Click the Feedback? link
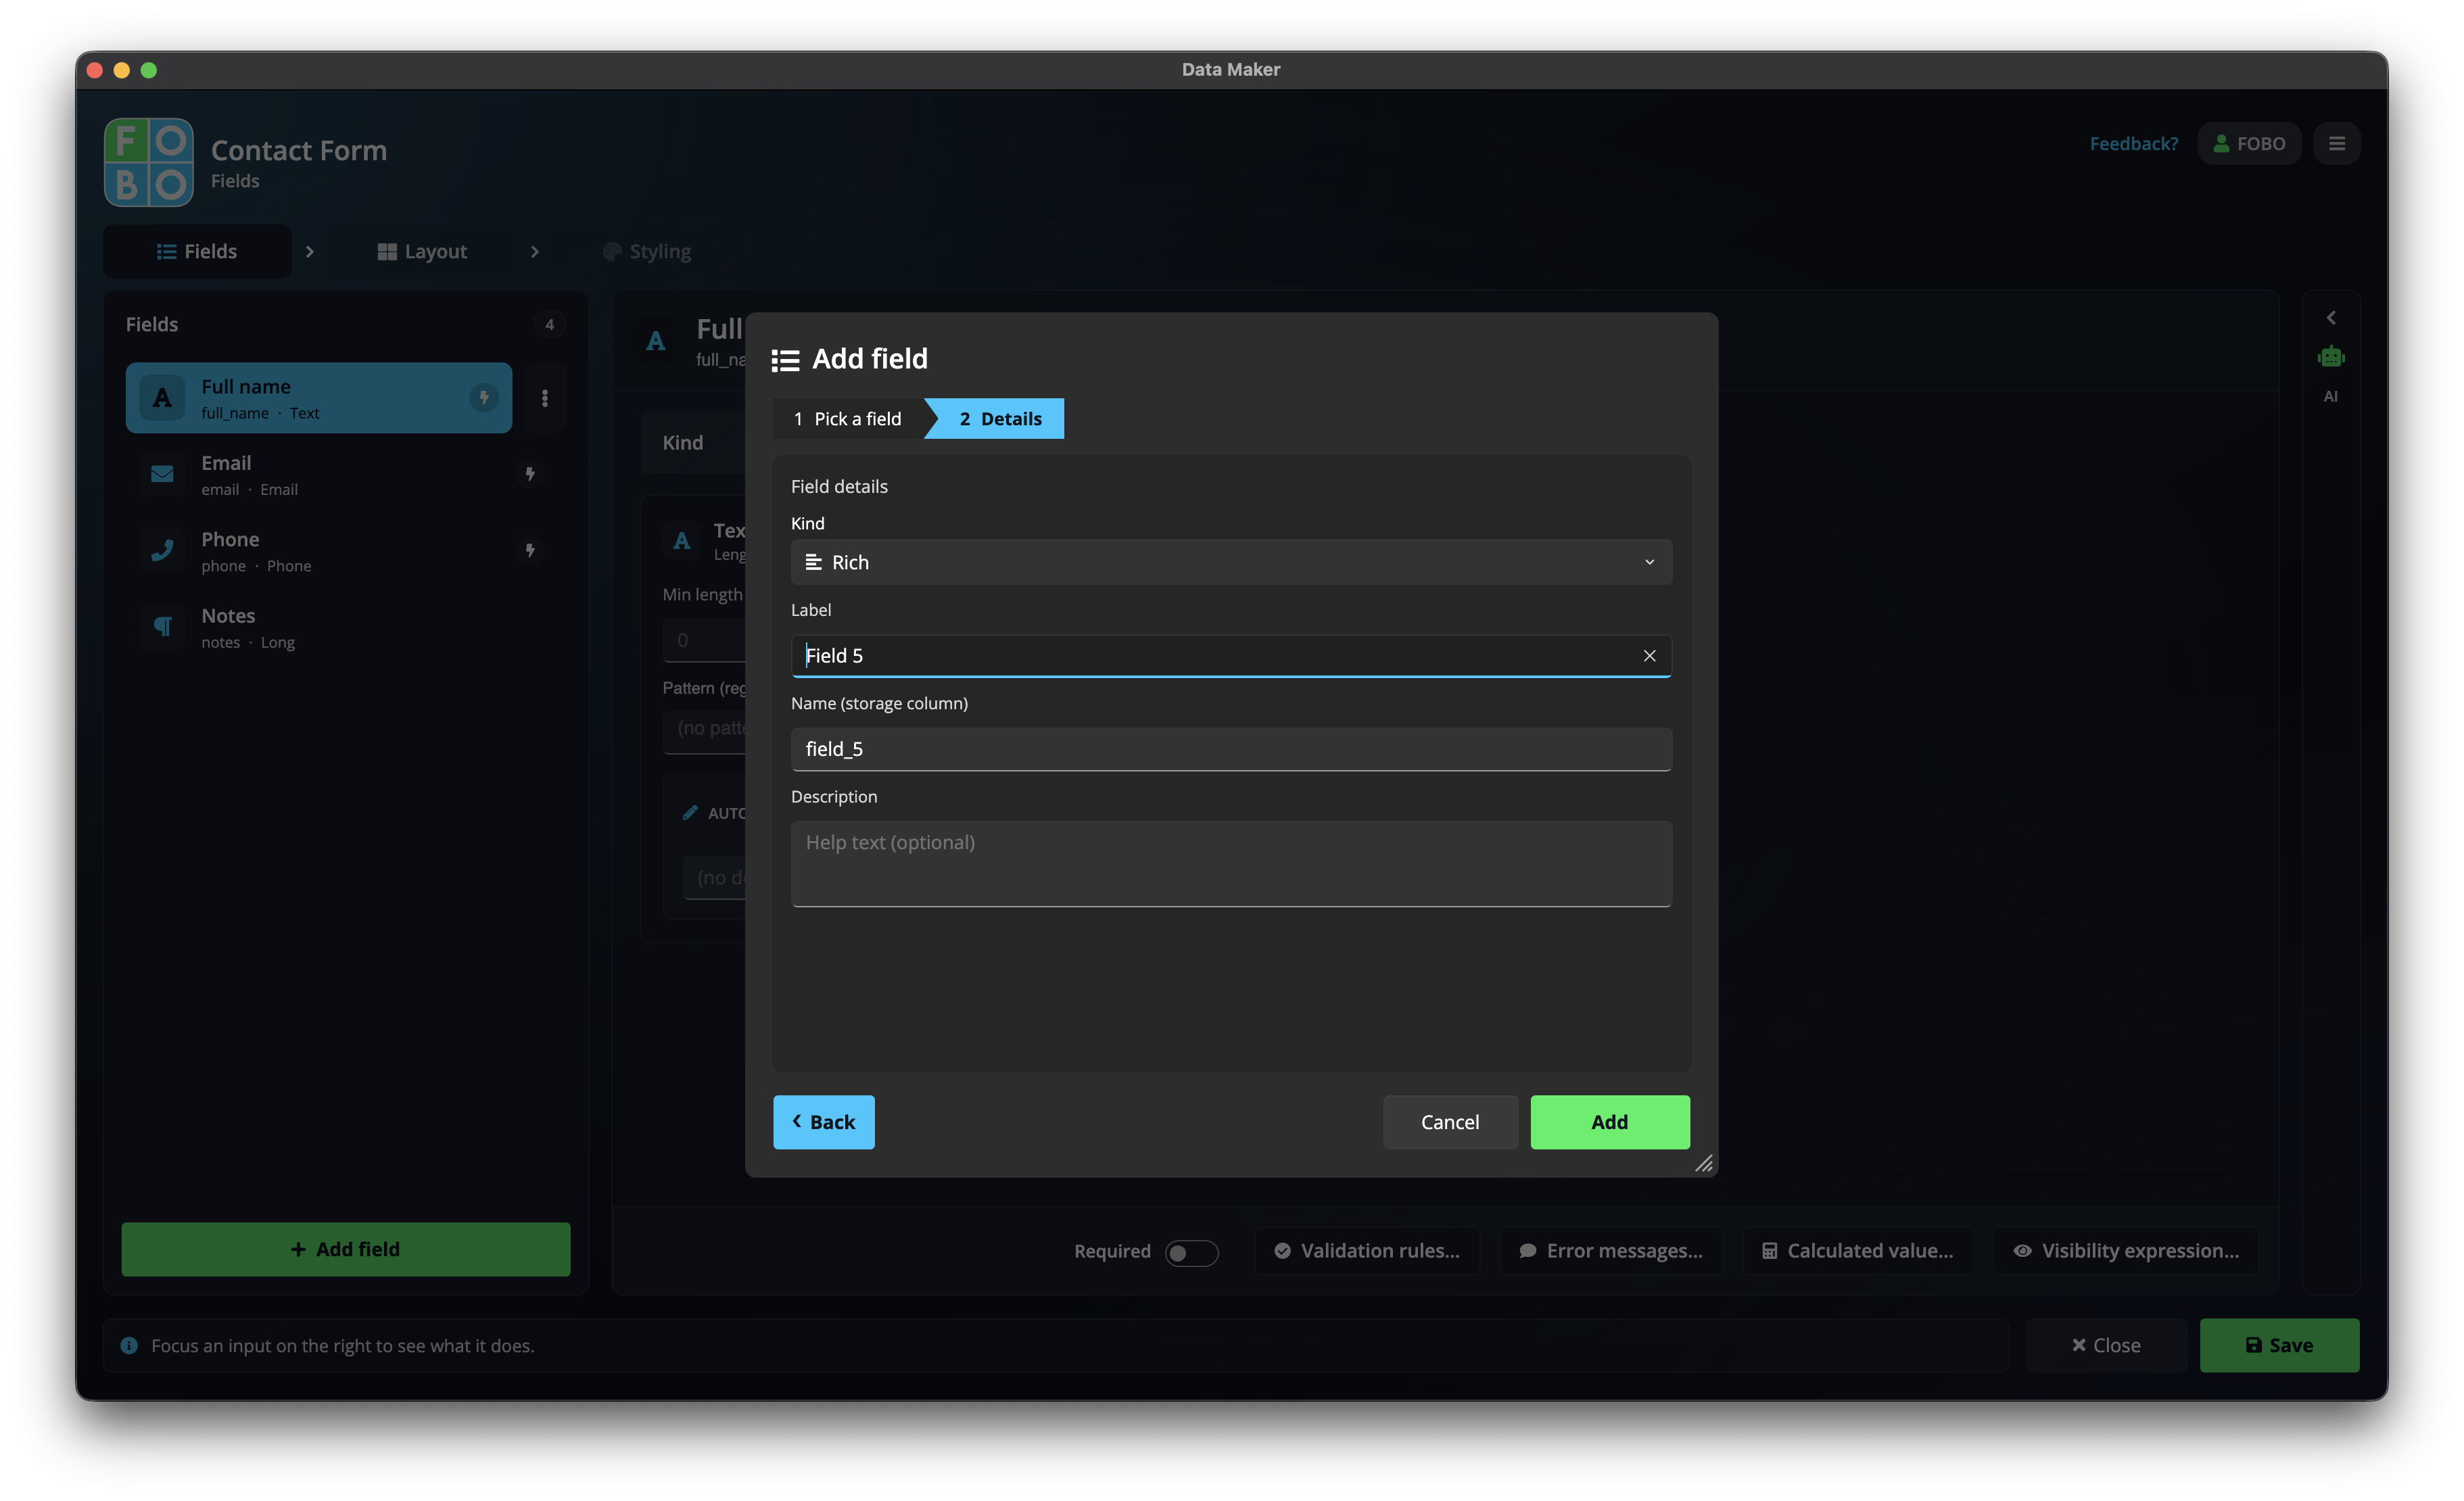Image resolution: width=2464 pixels, height=1501 pixels. point(2133,144)
